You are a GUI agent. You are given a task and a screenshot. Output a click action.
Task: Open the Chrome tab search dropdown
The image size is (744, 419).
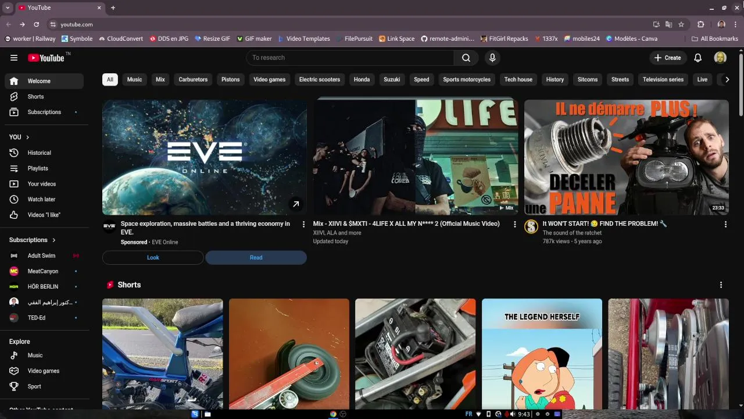(8, 8)
